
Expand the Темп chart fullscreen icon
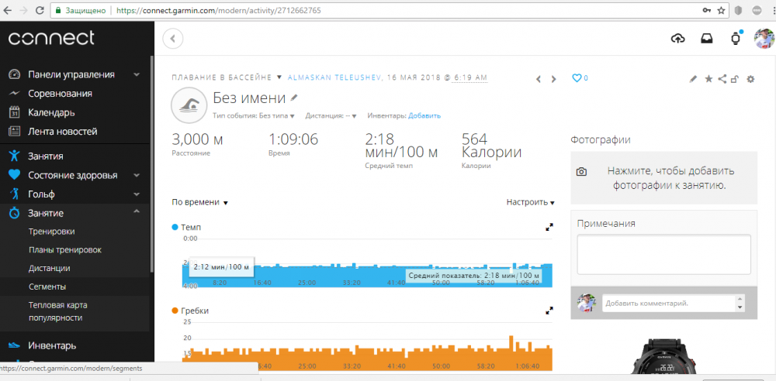coord(549,228)
